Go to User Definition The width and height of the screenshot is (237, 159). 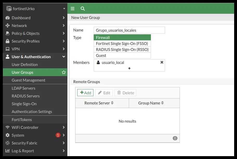pyautogui.click(x=25, y=65)
